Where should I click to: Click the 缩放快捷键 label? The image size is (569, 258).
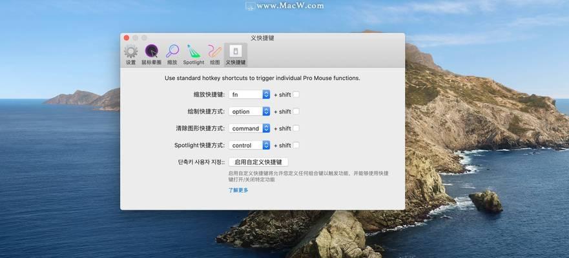click(x=209, y=95)
